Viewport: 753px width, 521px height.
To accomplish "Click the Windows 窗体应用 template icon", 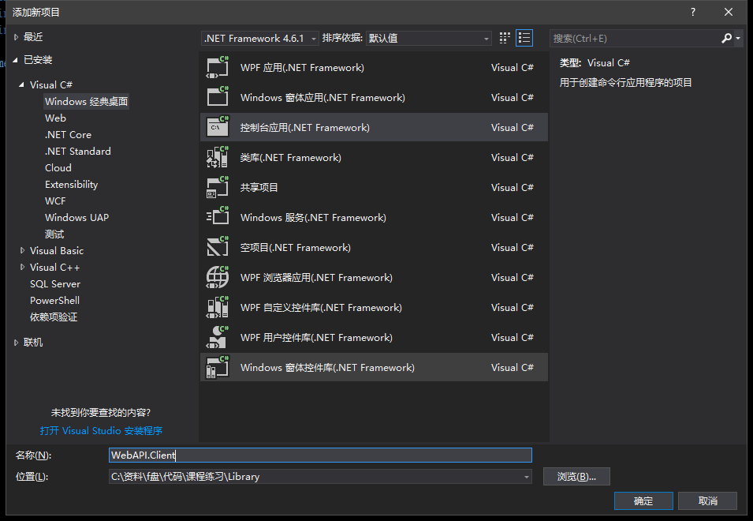I will [218, 97].
